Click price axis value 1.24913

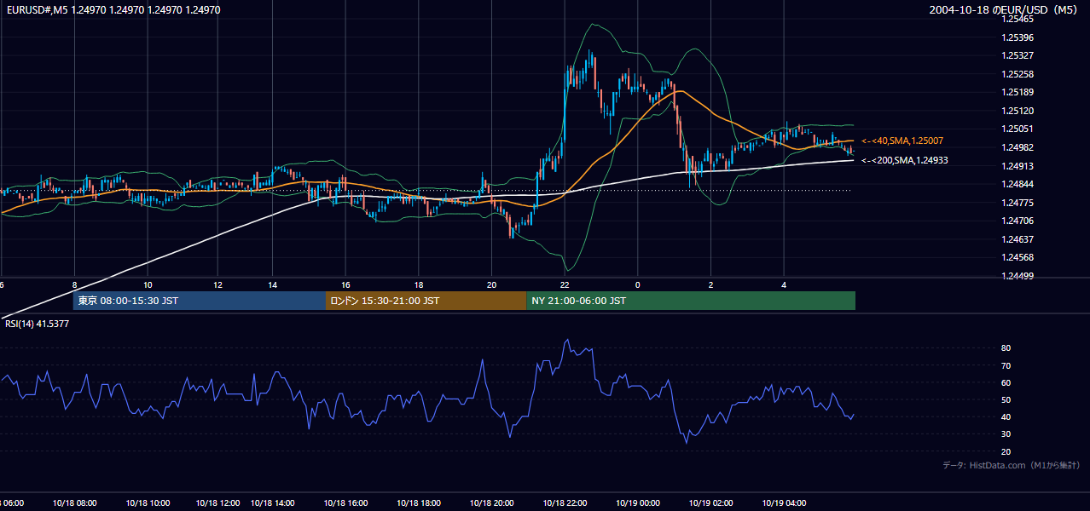click(x=1018, y=166)
